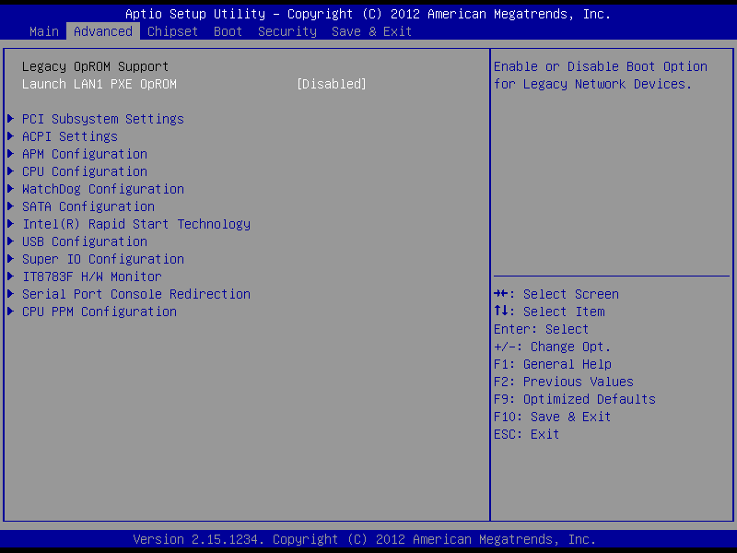Click the triangle beside WatchDog Configuration
This screenshot has width=737, height=553.
11,189
